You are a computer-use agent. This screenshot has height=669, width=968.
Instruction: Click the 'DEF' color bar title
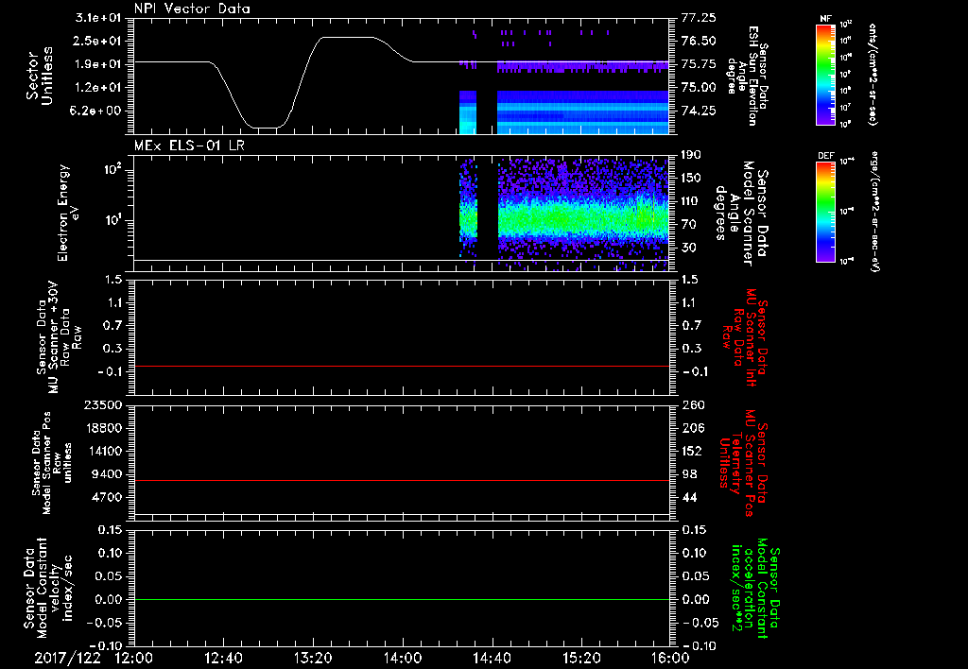point(826,156)
